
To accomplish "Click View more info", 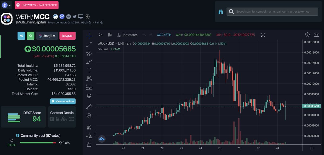I will [63, 101].
